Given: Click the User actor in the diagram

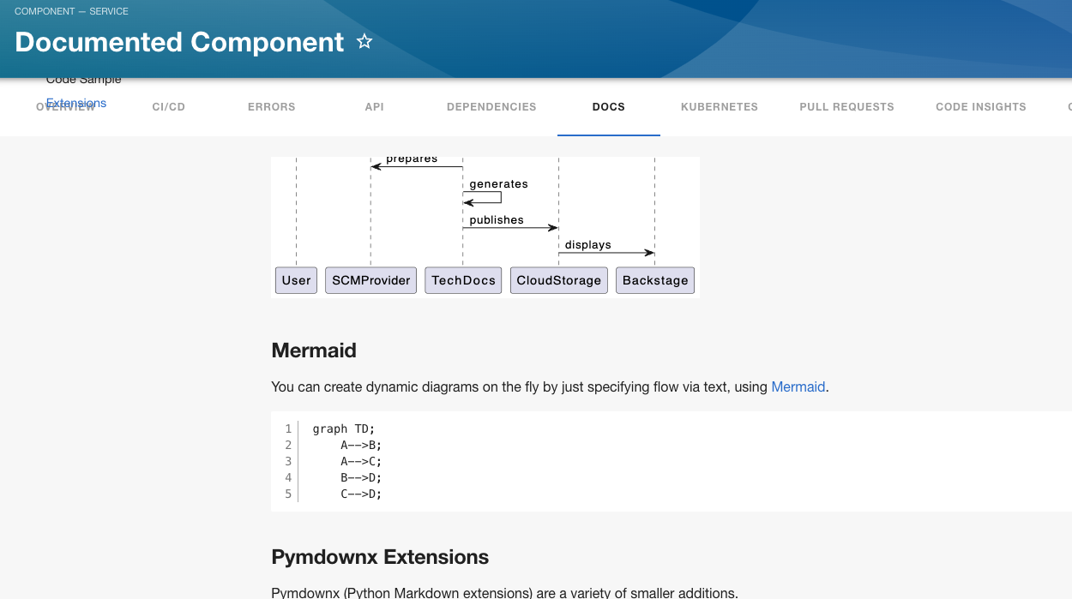Looking at the screenshot, I should [x=295, y=279].
